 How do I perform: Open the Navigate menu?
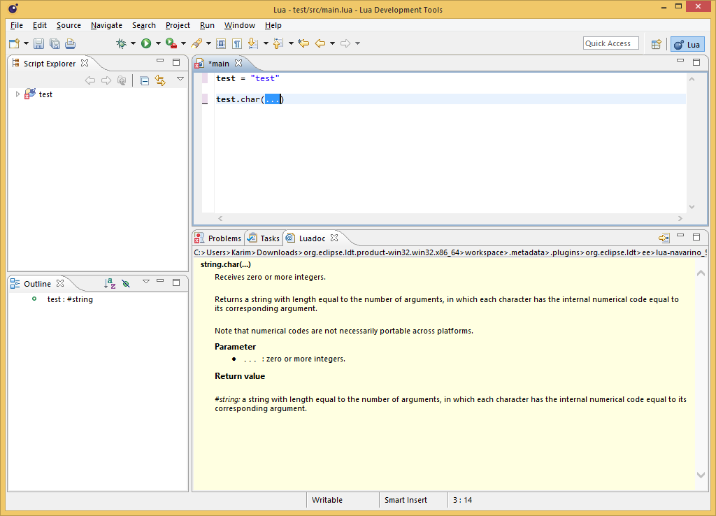tap(106, 25)
